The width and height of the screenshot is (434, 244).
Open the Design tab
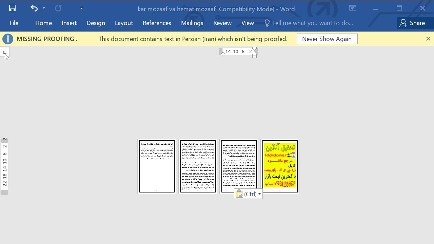point(96,23)
